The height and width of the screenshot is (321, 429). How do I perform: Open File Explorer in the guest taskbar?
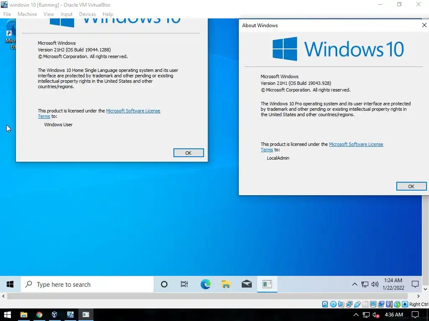[226, 284]
